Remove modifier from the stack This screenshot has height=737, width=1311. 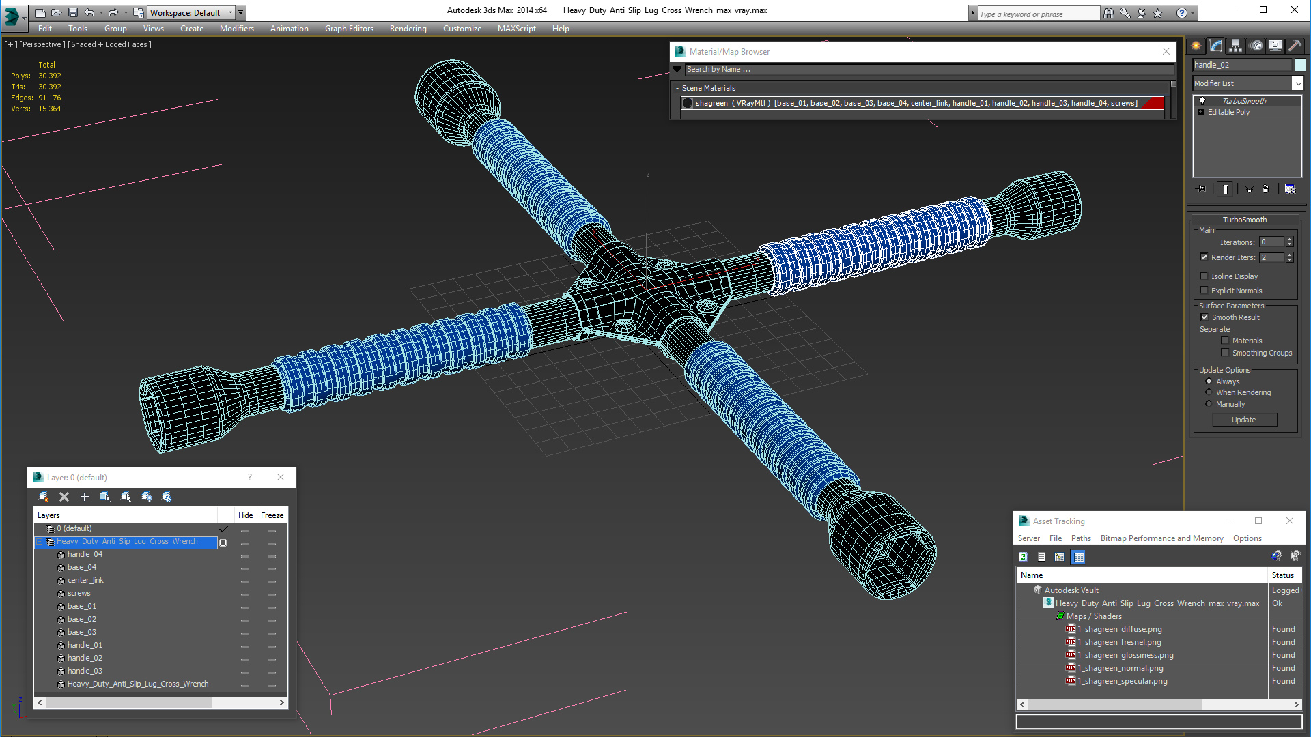[x=1265, y=189]
